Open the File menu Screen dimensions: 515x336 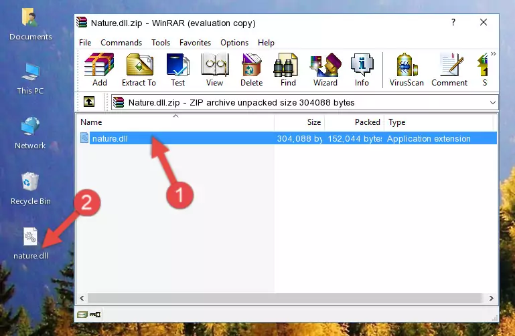tap(85, 43)
